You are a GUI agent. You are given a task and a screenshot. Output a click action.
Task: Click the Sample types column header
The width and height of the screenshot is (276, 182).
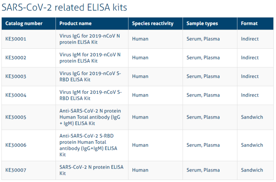[x=202, y=24]
